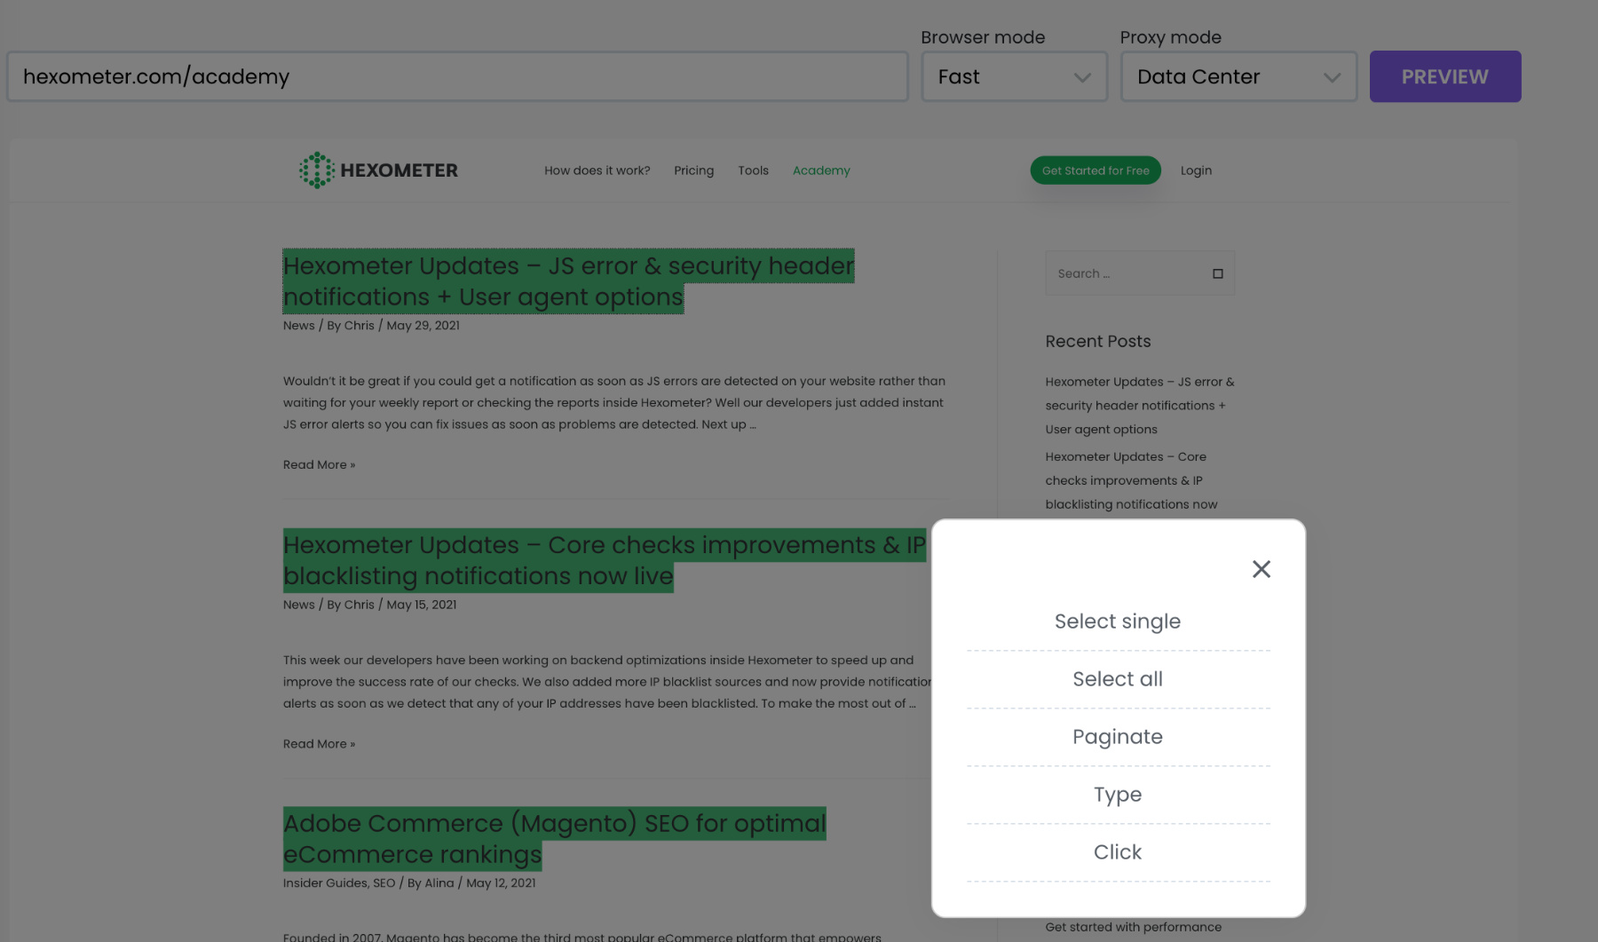Click the Recent Posts heading
The width and height of the screenshot is (1598, 942).
point(1098,341)
